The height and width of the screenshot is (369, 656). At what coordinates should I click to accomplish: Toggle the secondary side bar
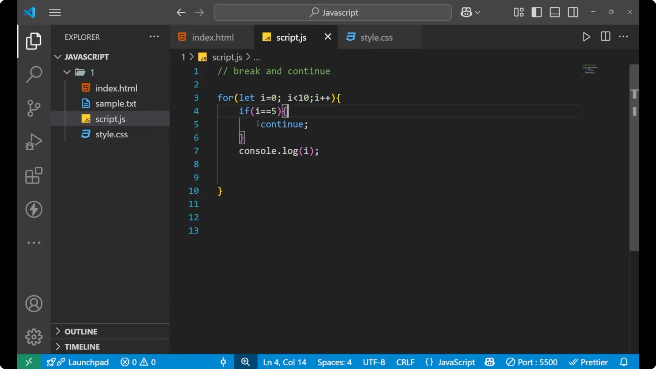(572, 12)
